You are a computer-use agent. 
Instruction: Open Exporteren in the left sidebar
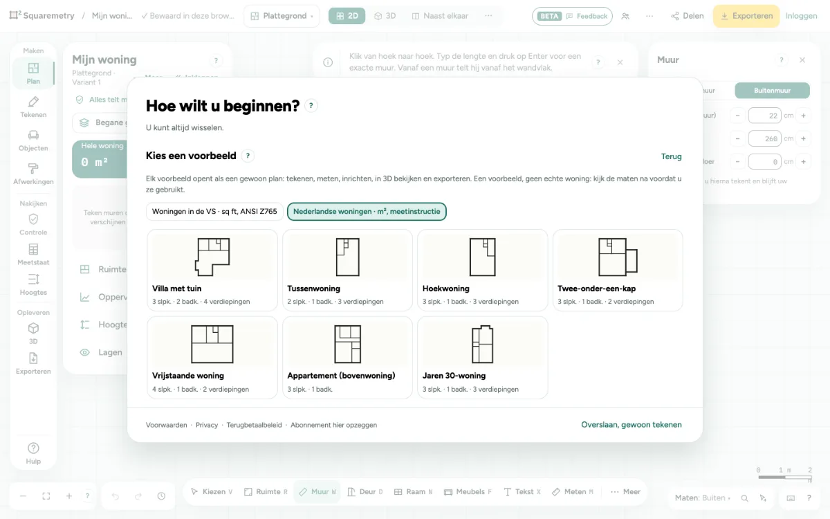[33, 363]
